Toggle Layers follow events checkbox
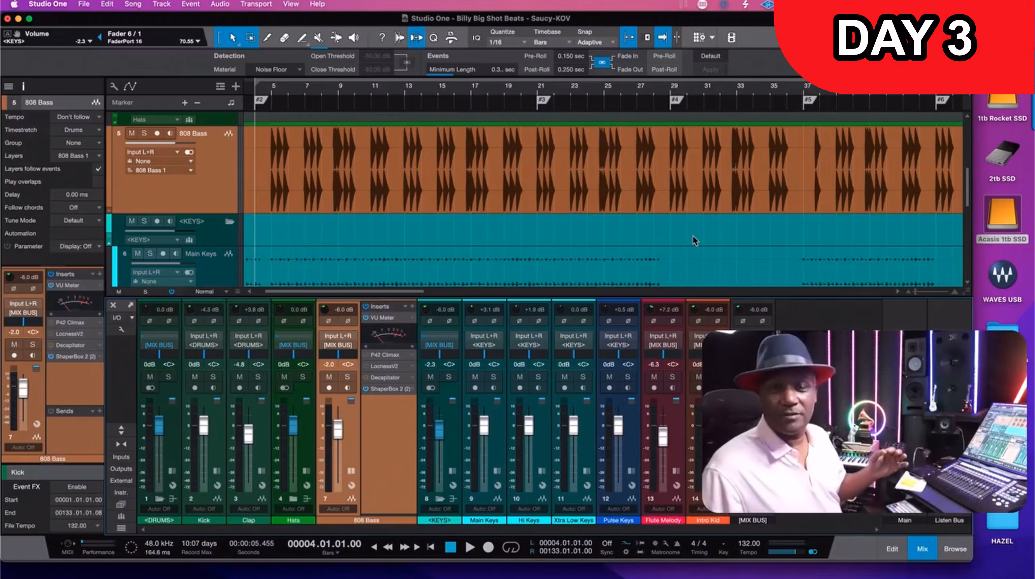 coord(98,169)
